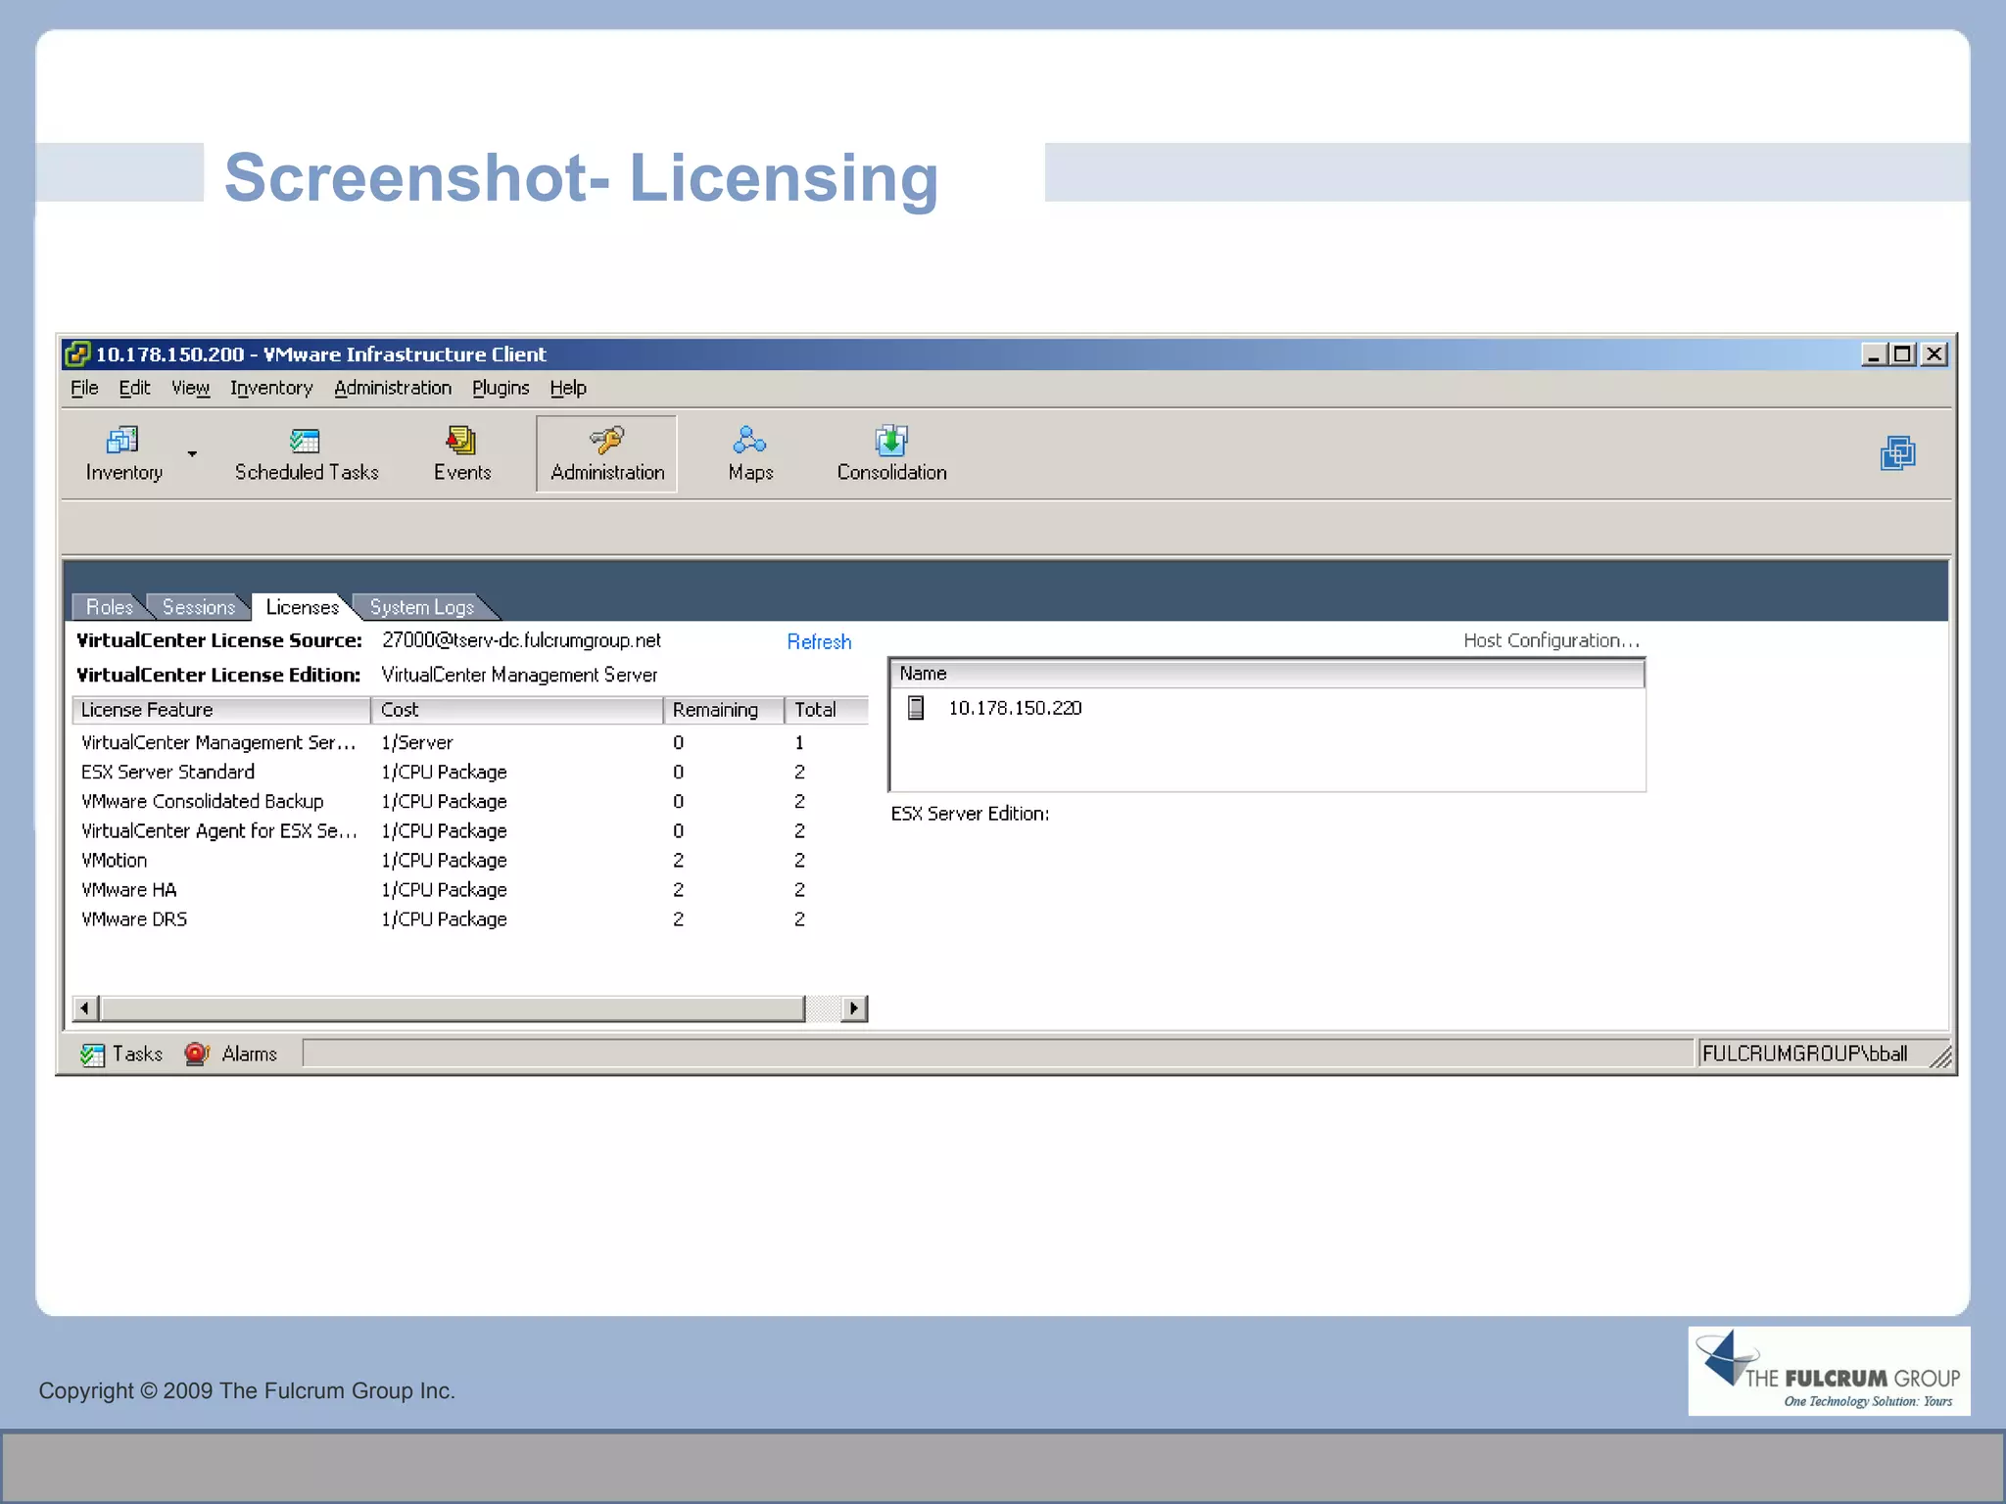The width and height of the screenshot is (2006, 1504).
Task: Click the Refresh link
Action: click(819, 641)
